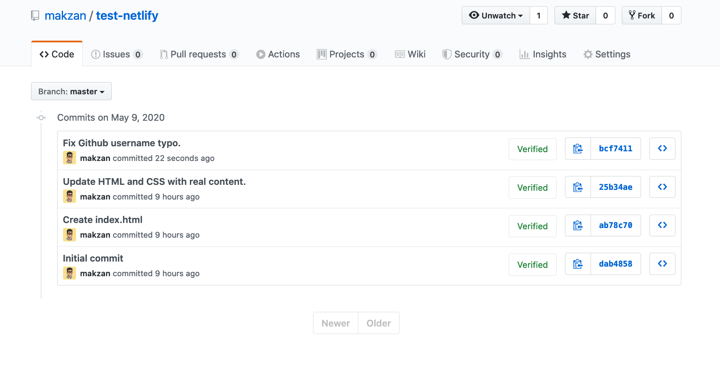Click makzan avatar on Fix Github username commit

(x=70, y=158)
